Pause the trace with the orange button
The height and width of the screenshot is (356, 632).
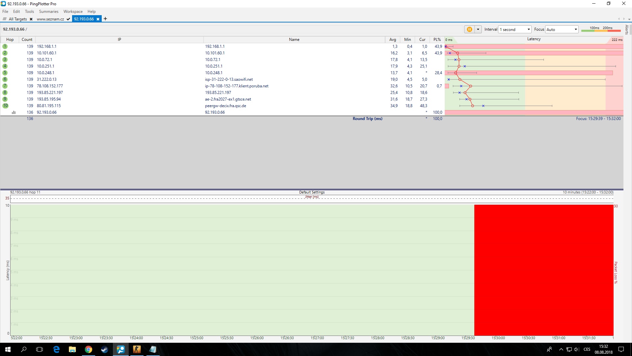(469, 29)
